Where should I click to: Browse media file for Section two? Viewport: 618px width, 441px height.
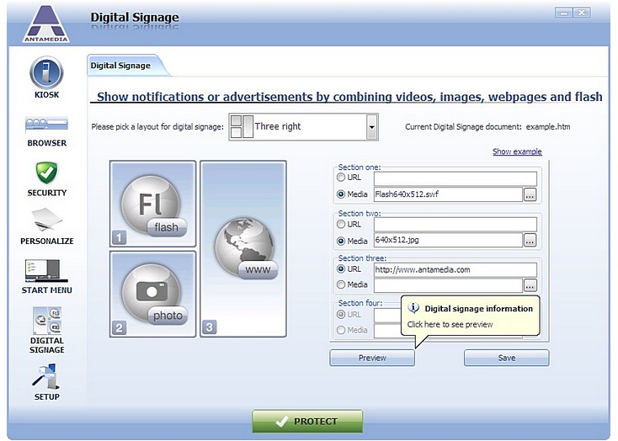[530, 241]
